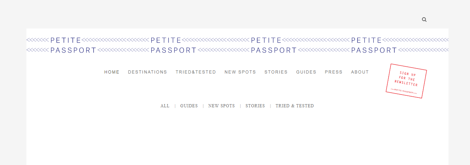The height and width of the screenshot is (165, 470).
Task: Open Stories in the main navigation bar
Action: tap(276, 72)
